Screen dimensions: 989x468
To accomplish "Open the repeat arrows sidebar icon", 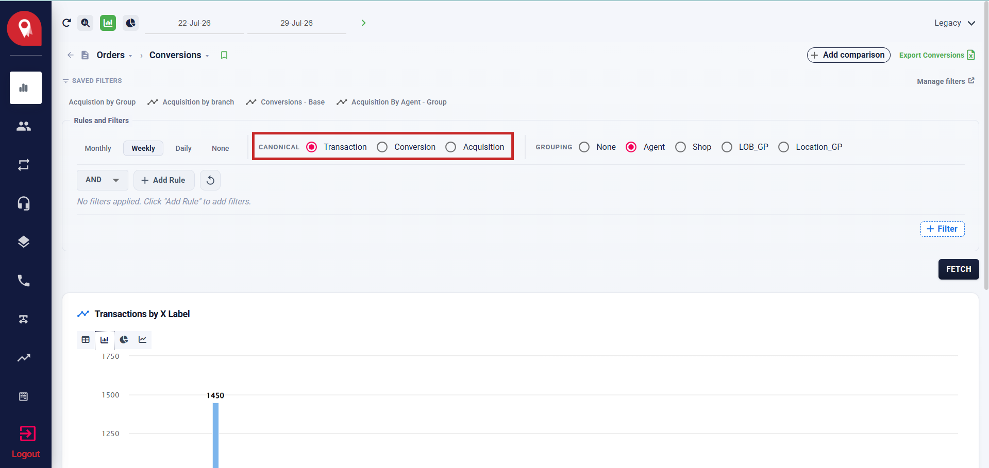I will [x=24, y=165].
